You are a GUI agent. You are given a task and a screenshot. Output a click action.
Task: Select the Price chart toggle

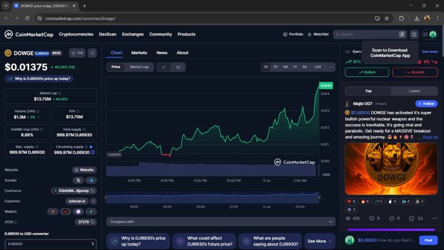pyautogui.click(x=116, y=67)
